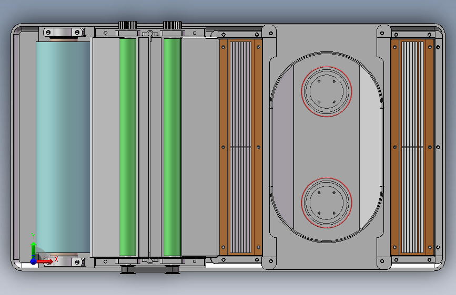The image size is (456, 295).
Task: Select the right brown finned panel
Action: click(412, 147)
